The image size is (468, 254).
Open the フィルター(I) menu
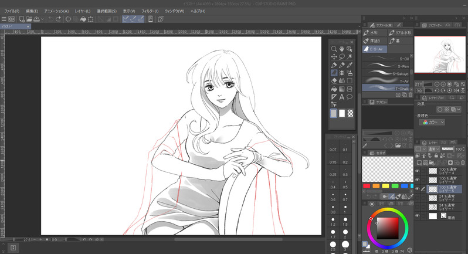[150, 11]
